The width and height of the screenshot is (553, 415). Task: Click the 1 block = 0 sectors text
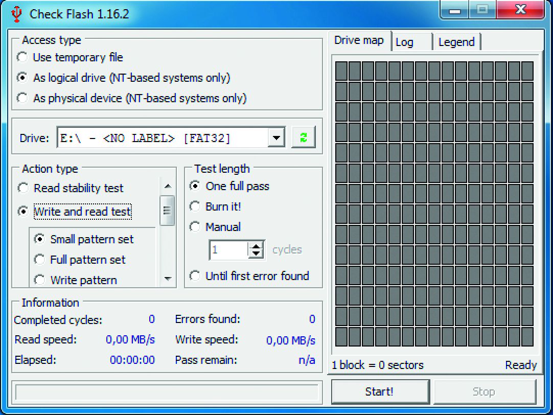click(x=378, y=365)
